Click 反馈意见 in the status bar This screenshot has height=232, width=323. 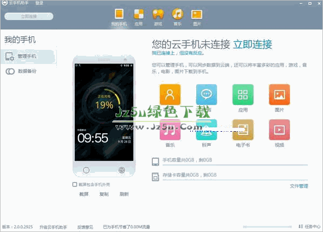point(85,227)
